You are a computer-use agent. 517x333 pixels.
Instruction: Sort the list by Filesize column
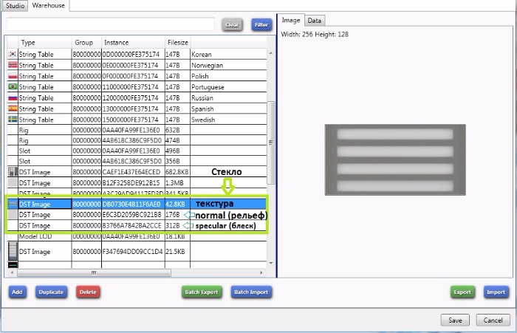click(177, 43)
